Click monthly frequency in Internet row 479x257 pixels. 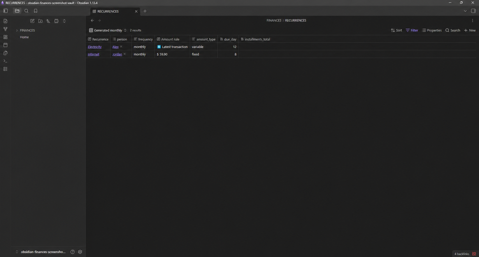(x=143, y=54)
